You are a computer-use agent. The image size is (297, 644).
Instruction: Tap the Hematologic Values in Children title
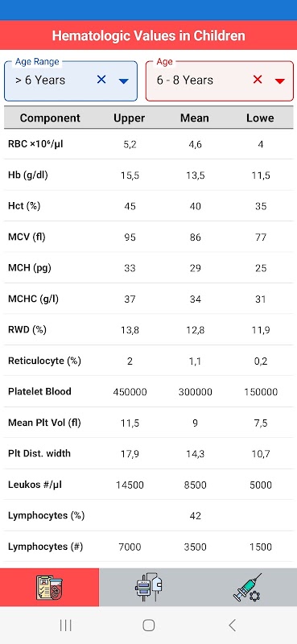coord(148,35)
